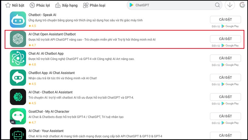Install Chatbot - Speak AI
The image size is (248, 140).
pyautogui.click(x=225, y=20)
